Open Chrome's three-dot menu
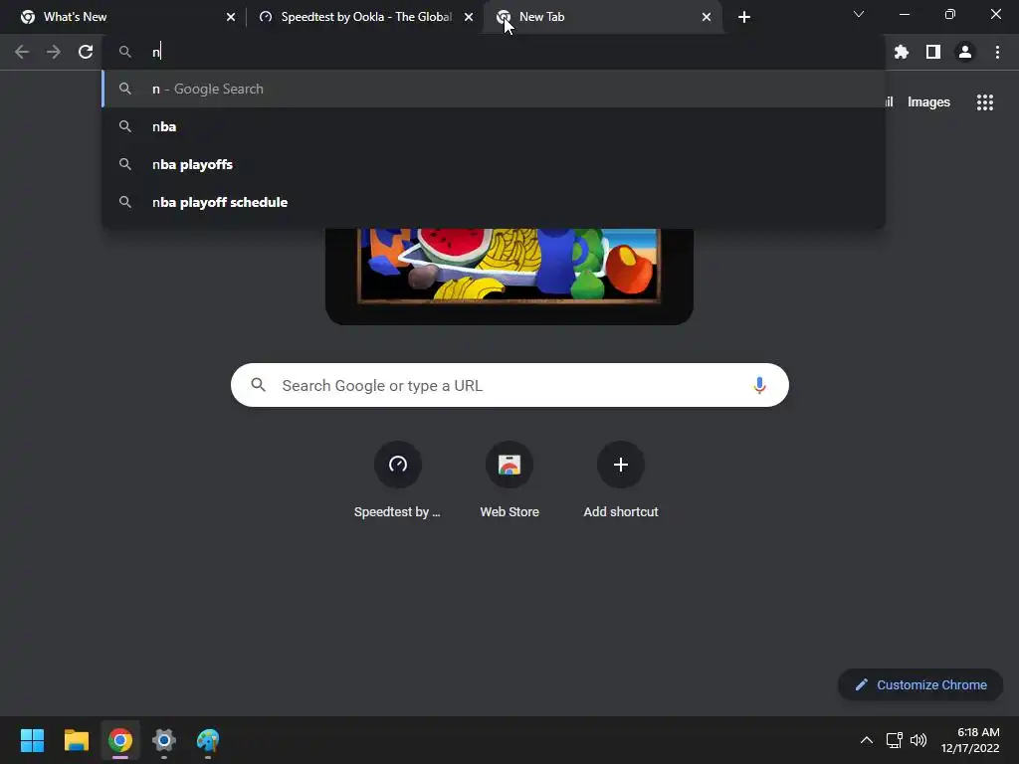The image size is (1019, 764). click(x=997, y=52)
